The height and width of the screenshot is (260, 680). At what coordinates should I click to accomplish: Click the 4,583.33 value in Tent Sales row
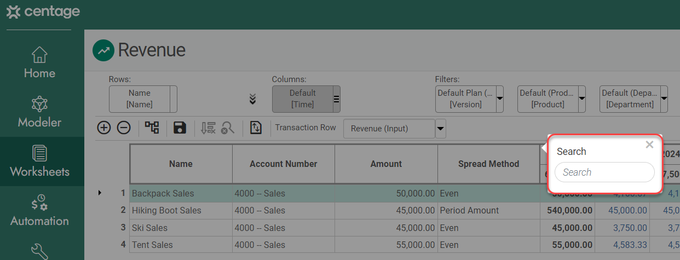point(623,245)
